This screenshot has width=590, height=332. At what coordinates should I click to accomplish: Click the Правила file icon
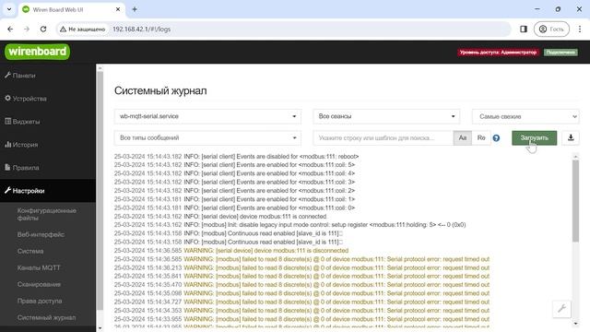click(7, 167)
